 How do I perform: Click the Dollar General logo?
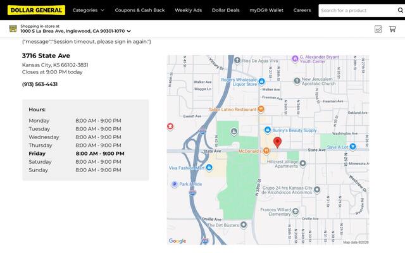[x=37, y=10]
